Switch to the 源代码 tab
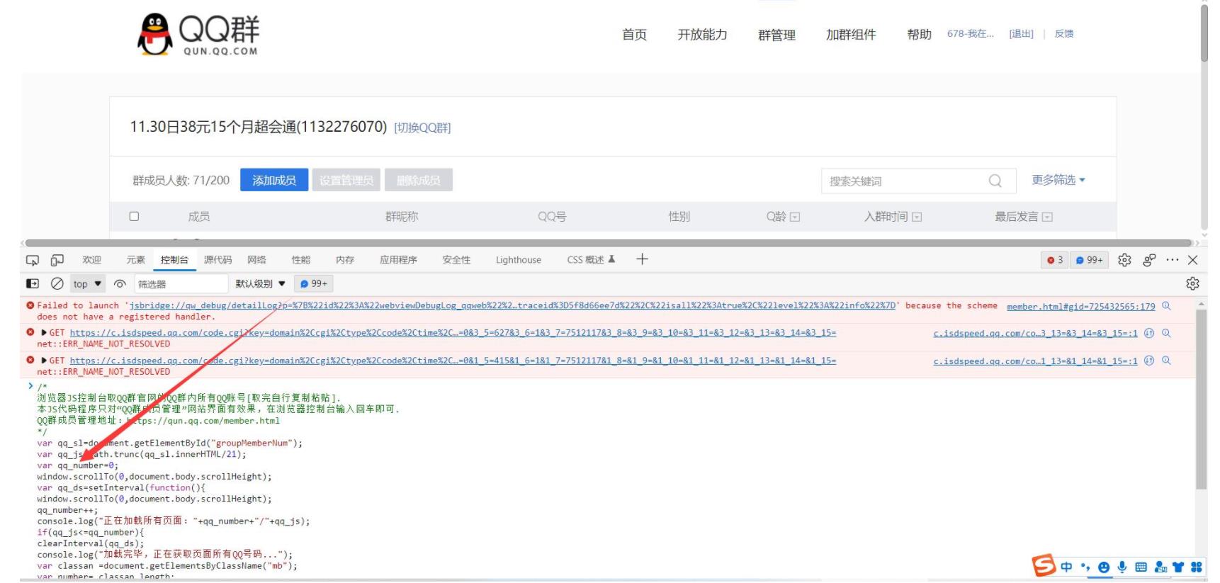The width and height of the screenshot is (1220, 583). coord(218,260)
